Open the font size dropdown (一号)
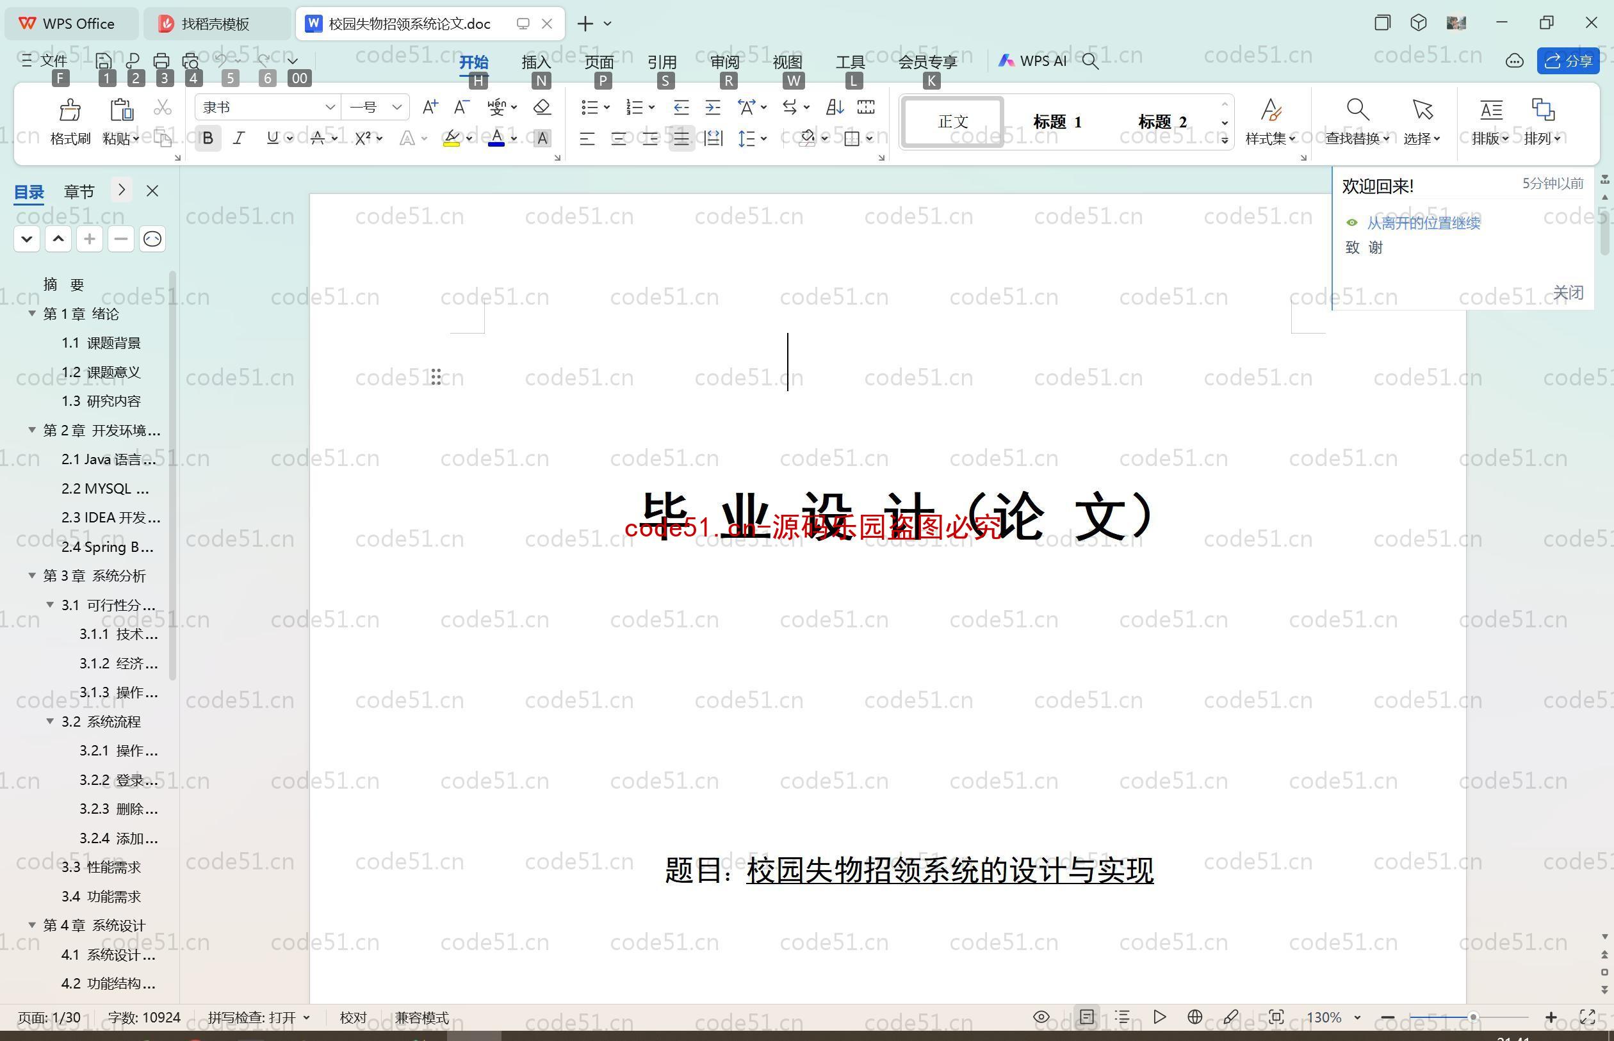Screen dimensions: 1614x1041 tap(397, 107)
